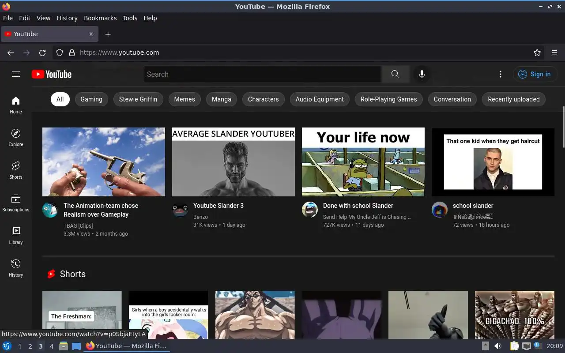Screen dimensions: 565x353
Task: Open the Help menu
Action: tap(150, 18)
